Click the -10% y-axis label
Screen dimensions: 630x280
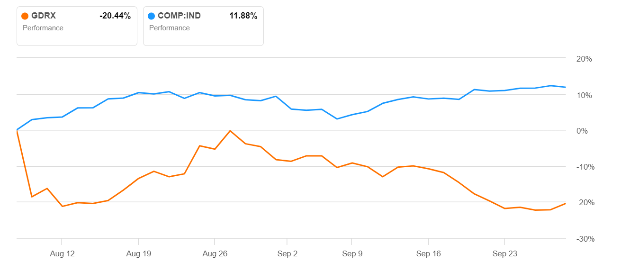[584, 167]
